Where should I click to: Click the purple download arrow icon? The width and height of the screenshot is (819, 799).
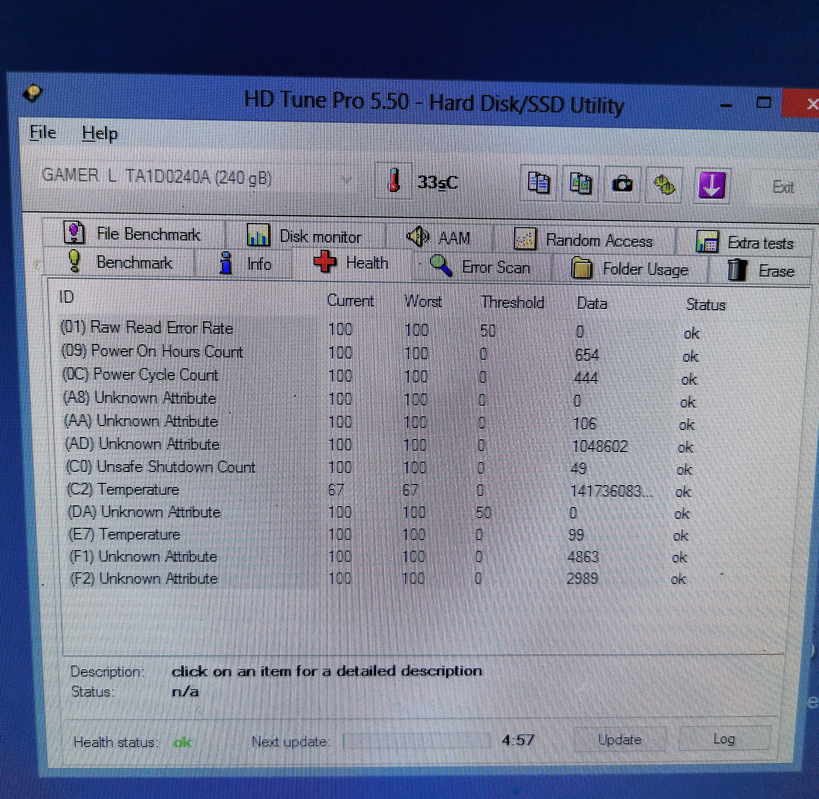click(712, 185)
